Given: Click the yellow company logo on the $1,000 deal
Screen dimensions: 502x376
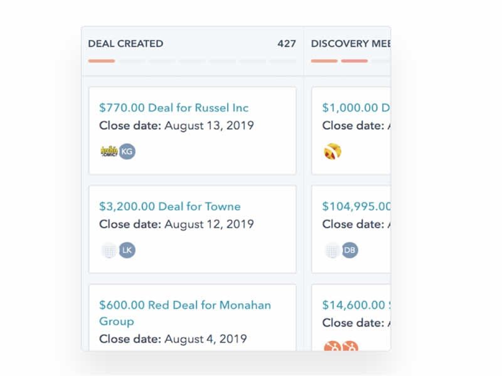Looking at the screenshot, I should point(332,150).
